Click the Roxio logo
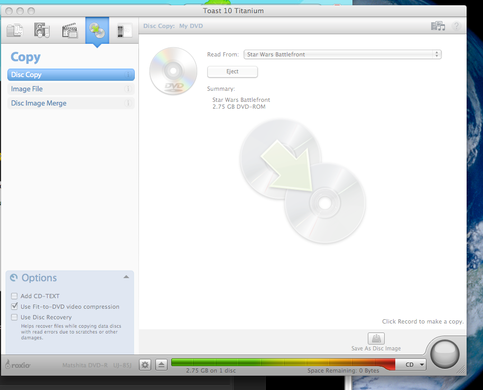The image size is (483, 390). pos(17,365)
